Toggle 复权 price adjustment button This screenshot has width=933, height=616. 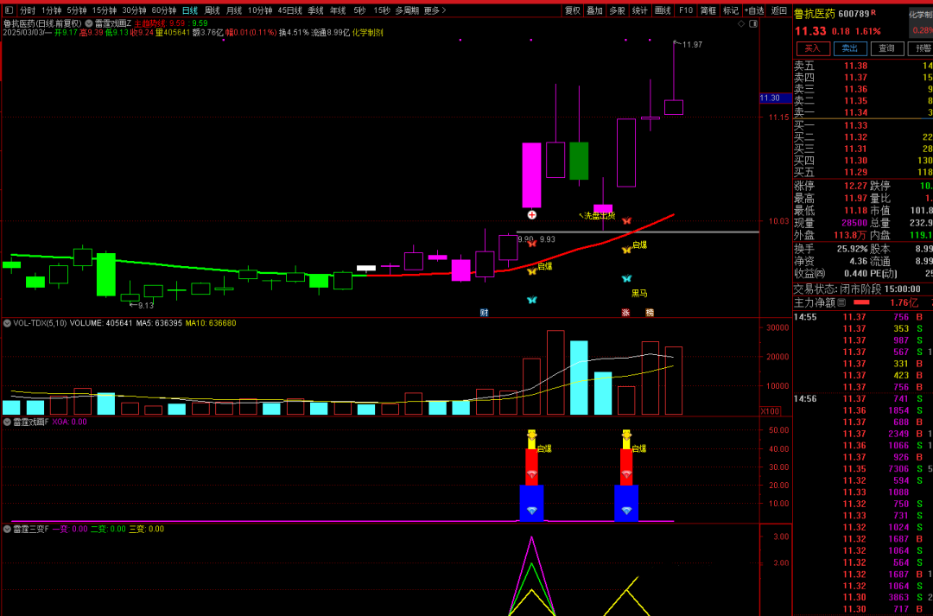click(572, 10)
